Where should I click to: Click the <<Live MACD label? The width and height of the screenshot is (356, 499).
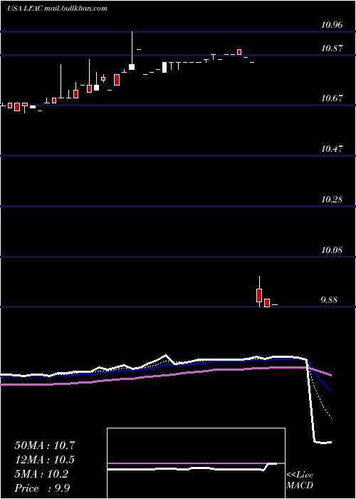pos(300,480)
